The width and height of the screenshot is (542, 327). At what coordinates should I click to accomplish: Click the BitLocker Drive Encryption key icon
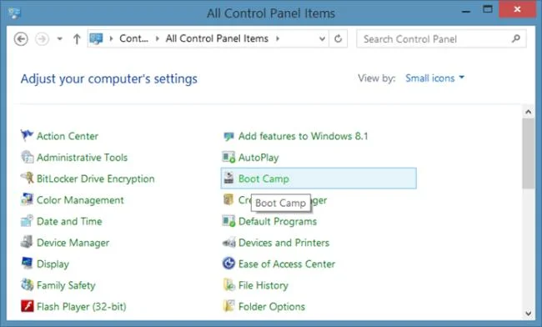27,178
